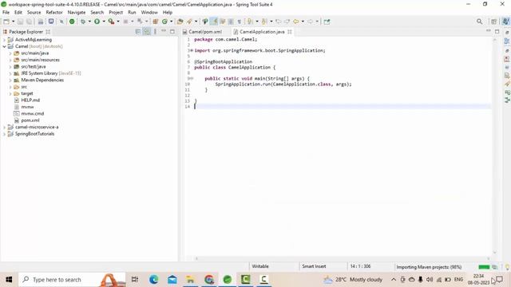The image size is (511, 287).
Task: Open the Window menu
Action: pyautogui.click(x=149, y=13)
